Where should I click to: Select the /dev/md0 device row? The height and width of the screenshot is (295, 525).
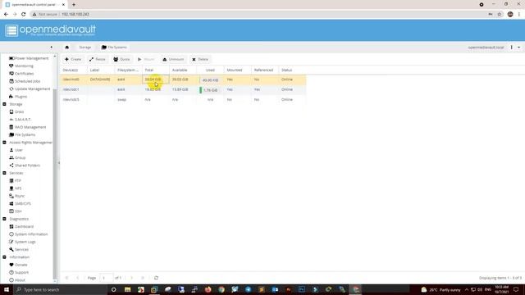[183, 79]
